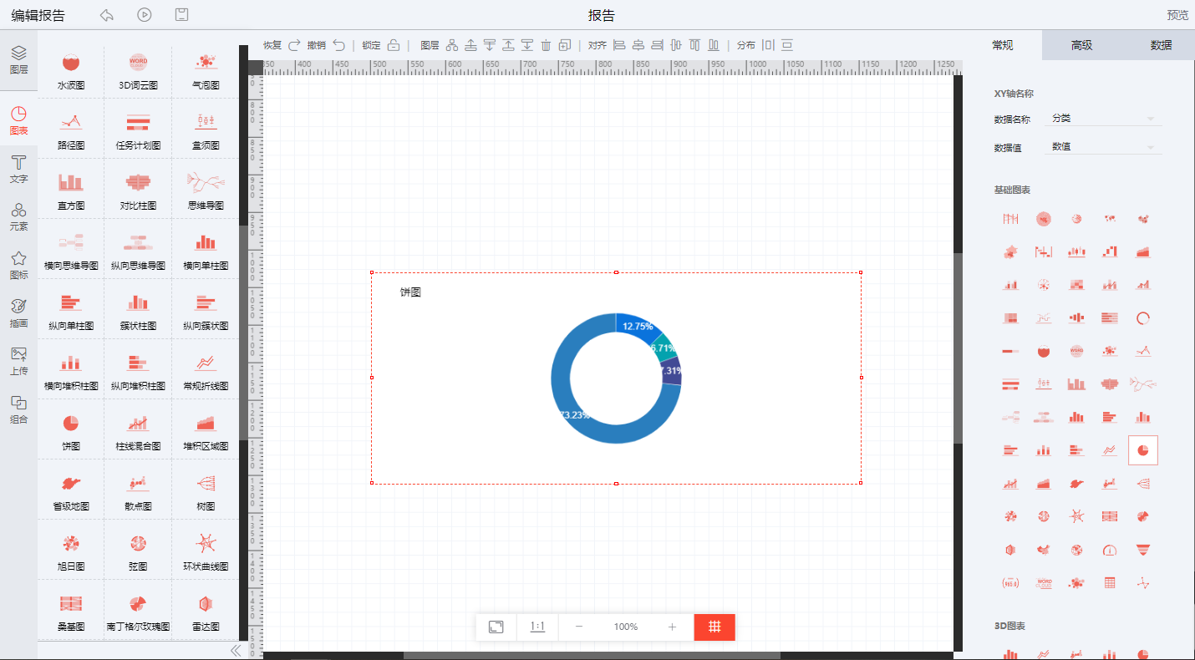Switch to the 常规 tab
This screenshot has width=1195, height=660.
pyautogui.click(x=1002, y=45)
